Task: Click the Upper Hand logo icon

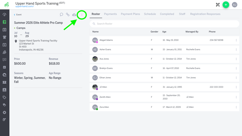Action: coord(7,5)
